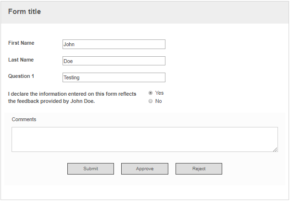Focus the Question 1 input field
The height and width of the screenshot is (201, 290).
tap(114, 77)
